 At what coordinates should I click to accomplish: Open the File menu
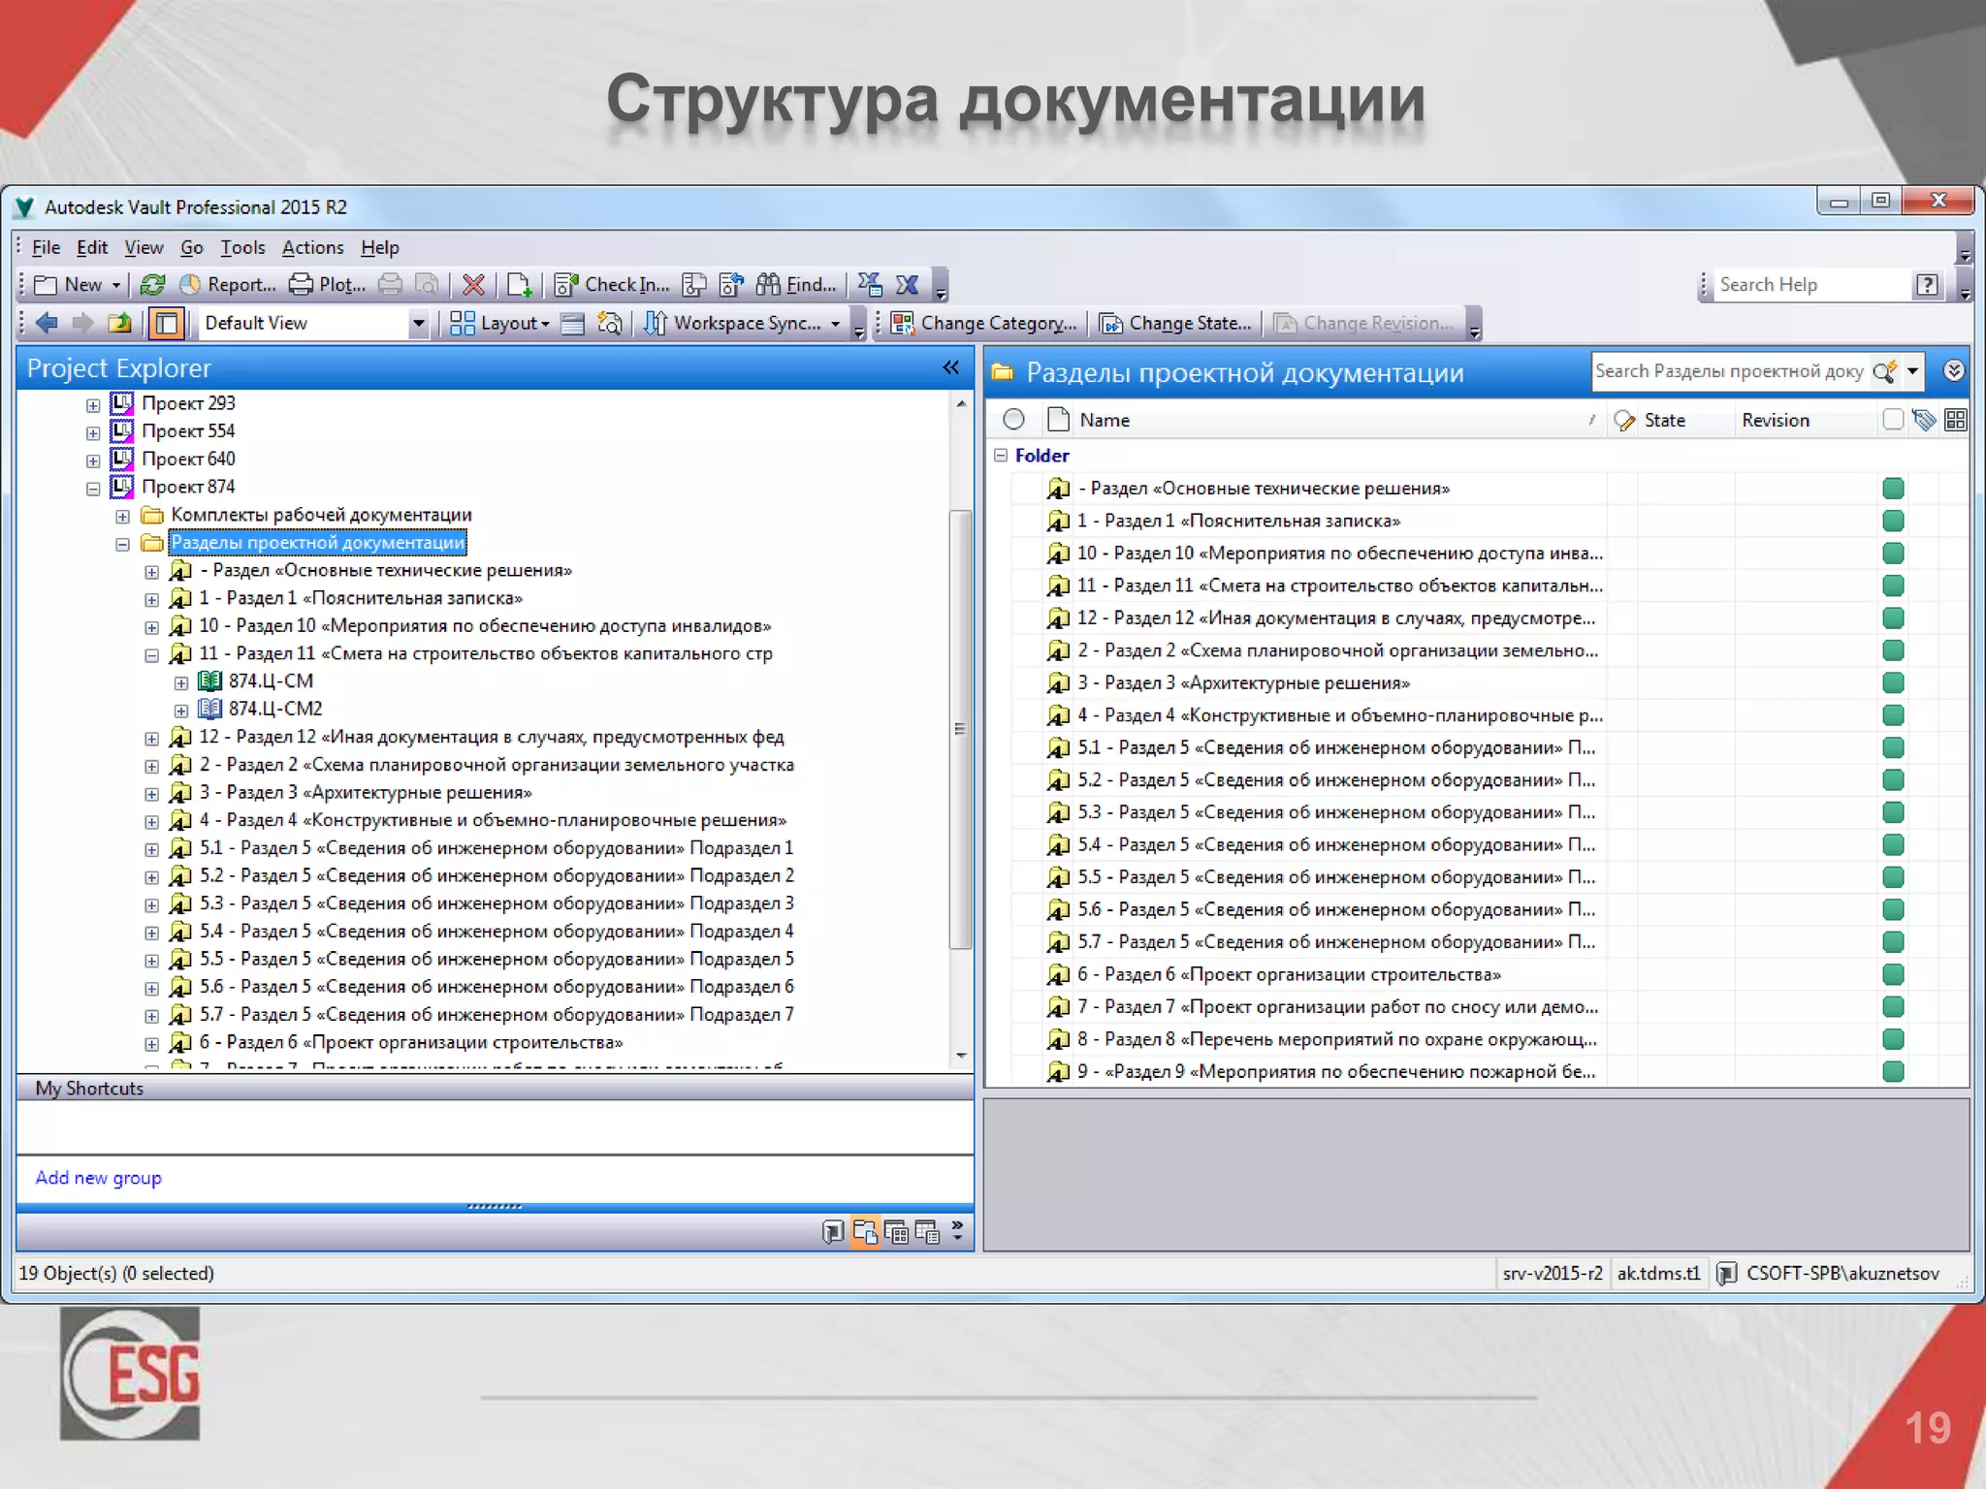(x=46, y=247)
